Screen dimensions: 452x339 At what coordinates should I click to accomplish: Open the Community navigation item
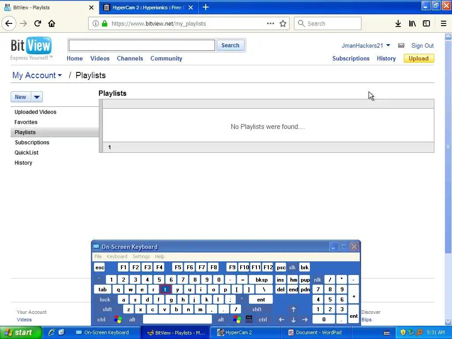pos(166,58)
